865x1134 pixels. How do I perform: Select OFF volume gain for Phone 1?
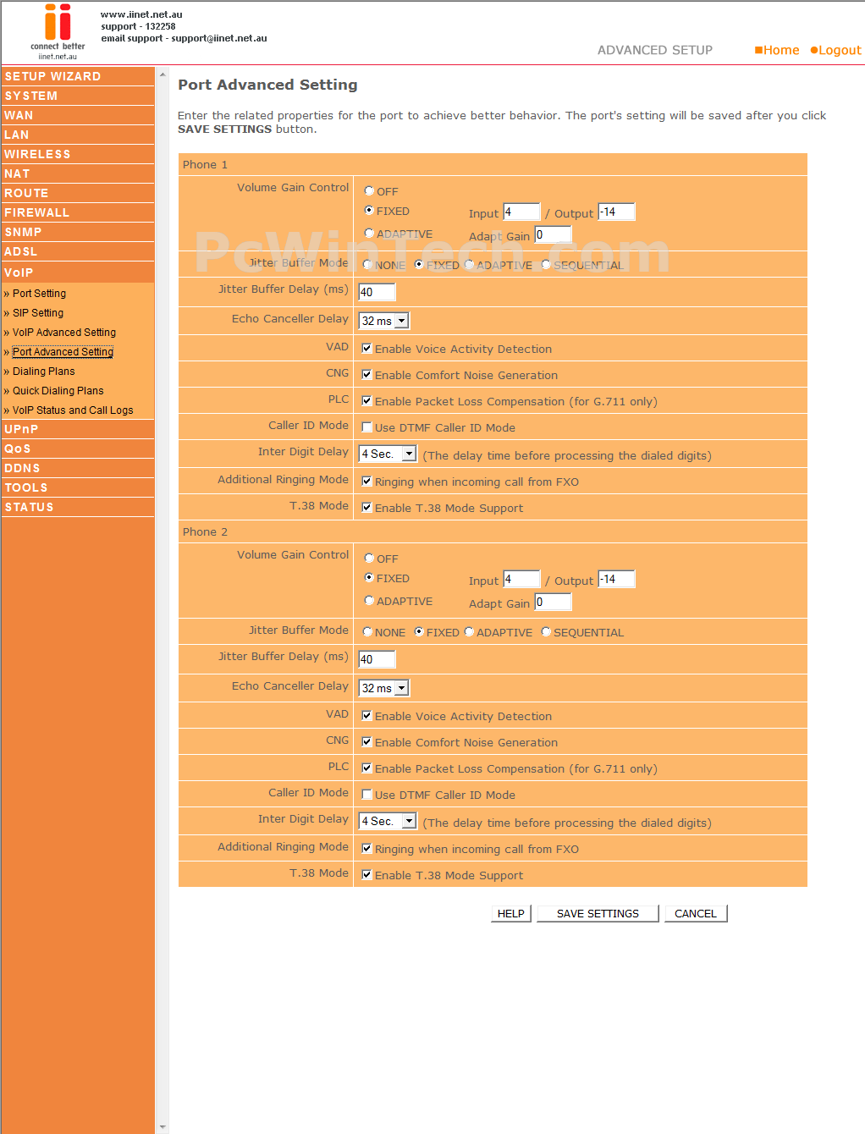pos(369,191)
